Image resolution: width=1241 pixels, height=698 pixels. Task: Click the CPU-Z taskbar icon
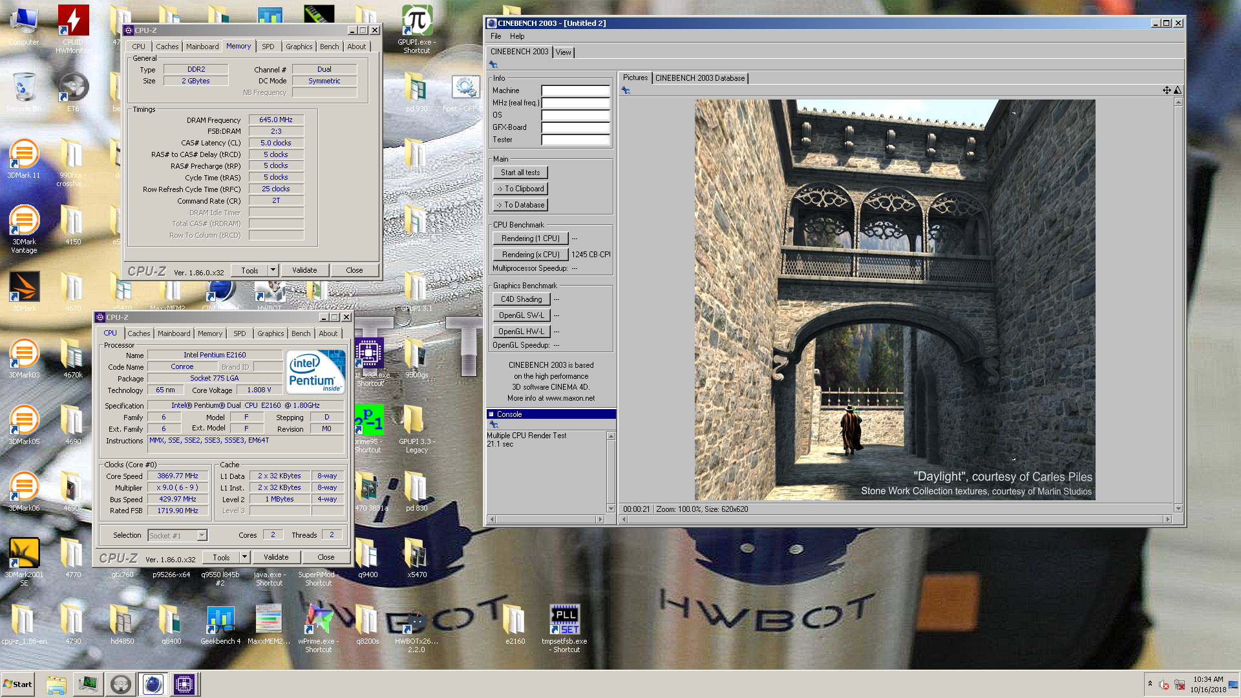point(184,684)
